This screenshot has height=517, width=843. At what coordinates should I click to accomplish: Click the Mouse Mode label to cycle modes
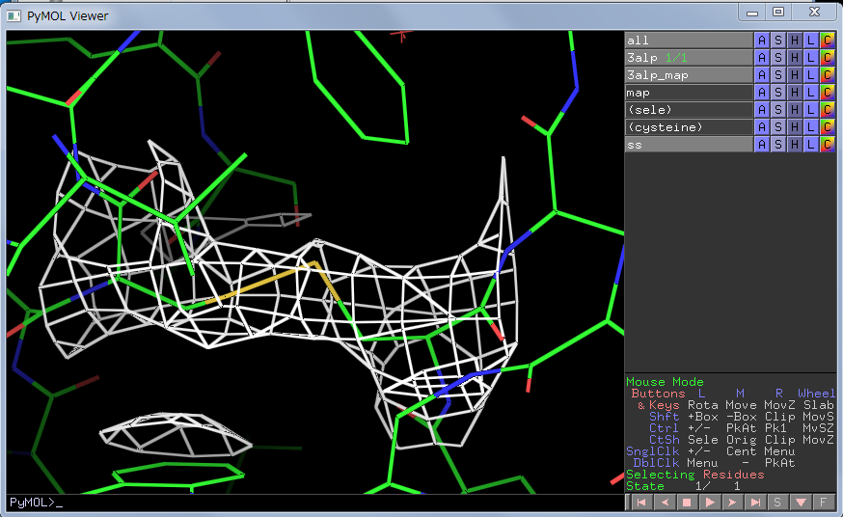[x=666, y=382]
